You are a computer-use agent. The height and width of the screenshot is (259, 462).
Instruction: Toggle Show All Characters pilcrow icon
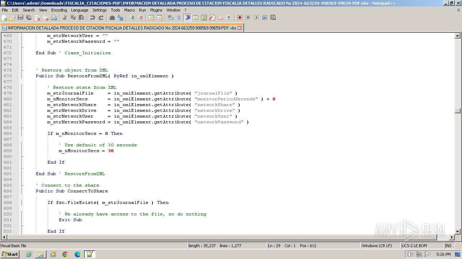click(179, 18)
